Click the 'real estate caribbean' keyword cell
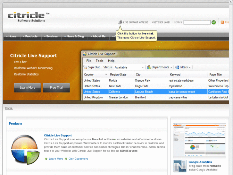This screenshot has width=233, height=175. (181, 80)
